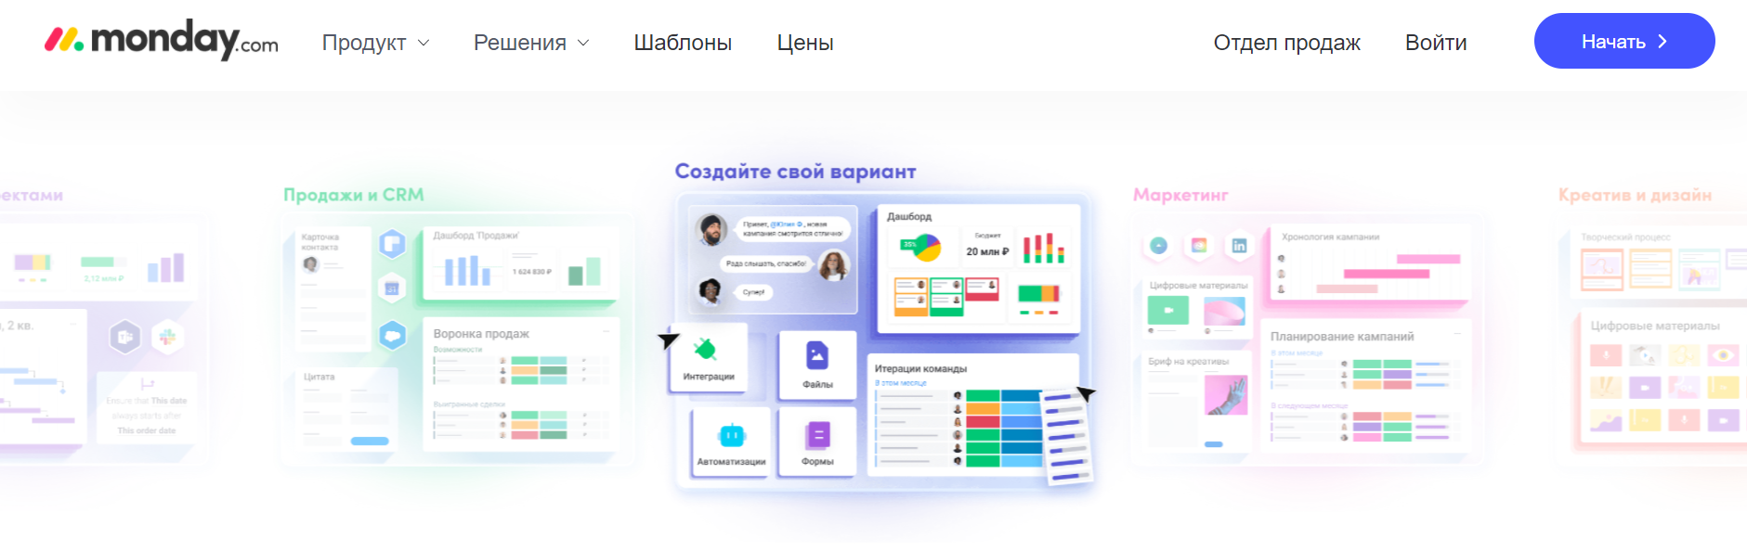Select the Создайте свой вариант heading
Image resolution: width=1747 pixels, height=551 pixels.
click(x=795, y=172)
